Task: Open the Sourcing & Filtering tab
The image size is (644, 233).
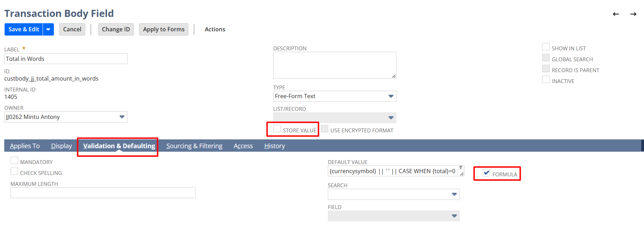Action: [194, 146]
